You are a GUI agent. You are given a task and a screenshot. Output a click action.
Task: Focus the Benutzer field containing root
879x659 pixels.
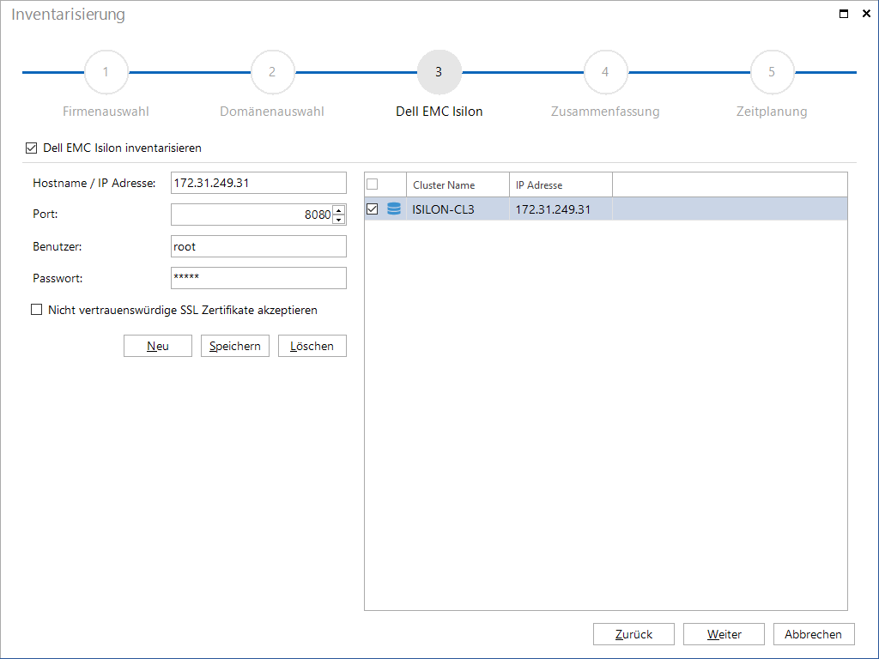258,246
